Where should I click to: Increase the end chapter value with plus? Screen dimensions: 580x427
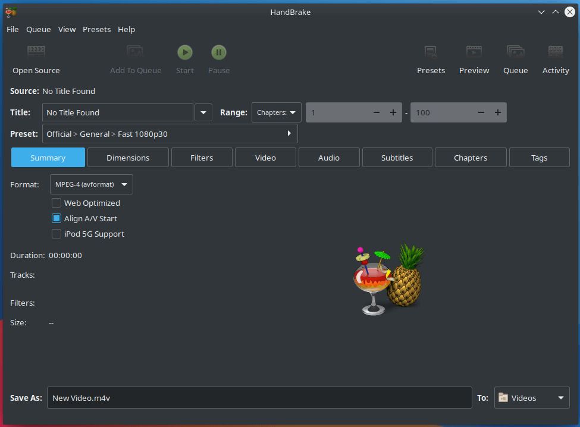498,112
